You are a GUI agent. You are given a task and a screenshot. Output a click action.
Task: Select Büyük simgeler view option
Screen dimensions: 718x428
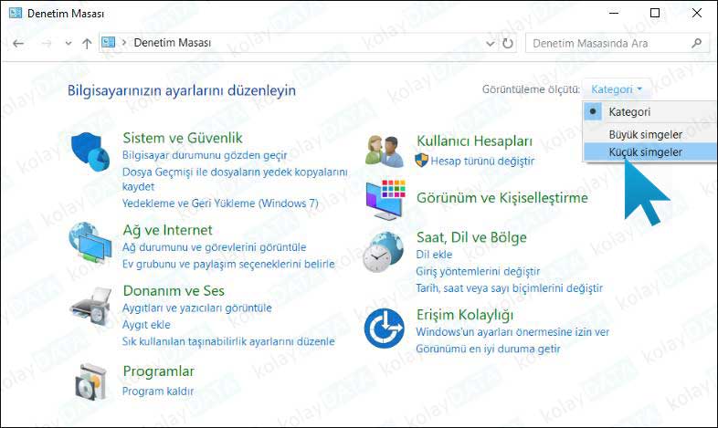pos(649,134)
